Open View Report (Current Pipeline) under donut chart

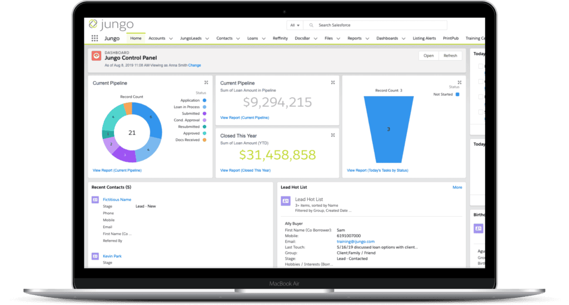[x=117, y=170]
